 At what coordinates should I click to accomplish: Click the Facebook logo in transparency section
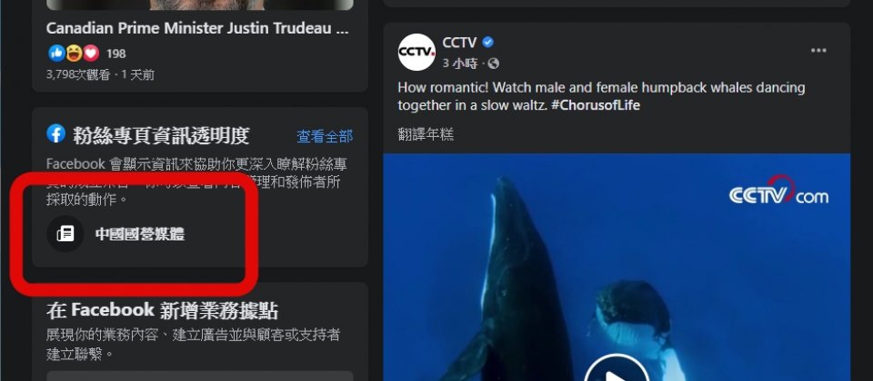pos(55,133)
